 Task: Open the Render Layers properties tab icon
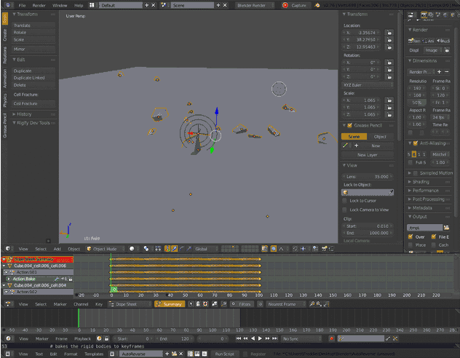point(431,15)
